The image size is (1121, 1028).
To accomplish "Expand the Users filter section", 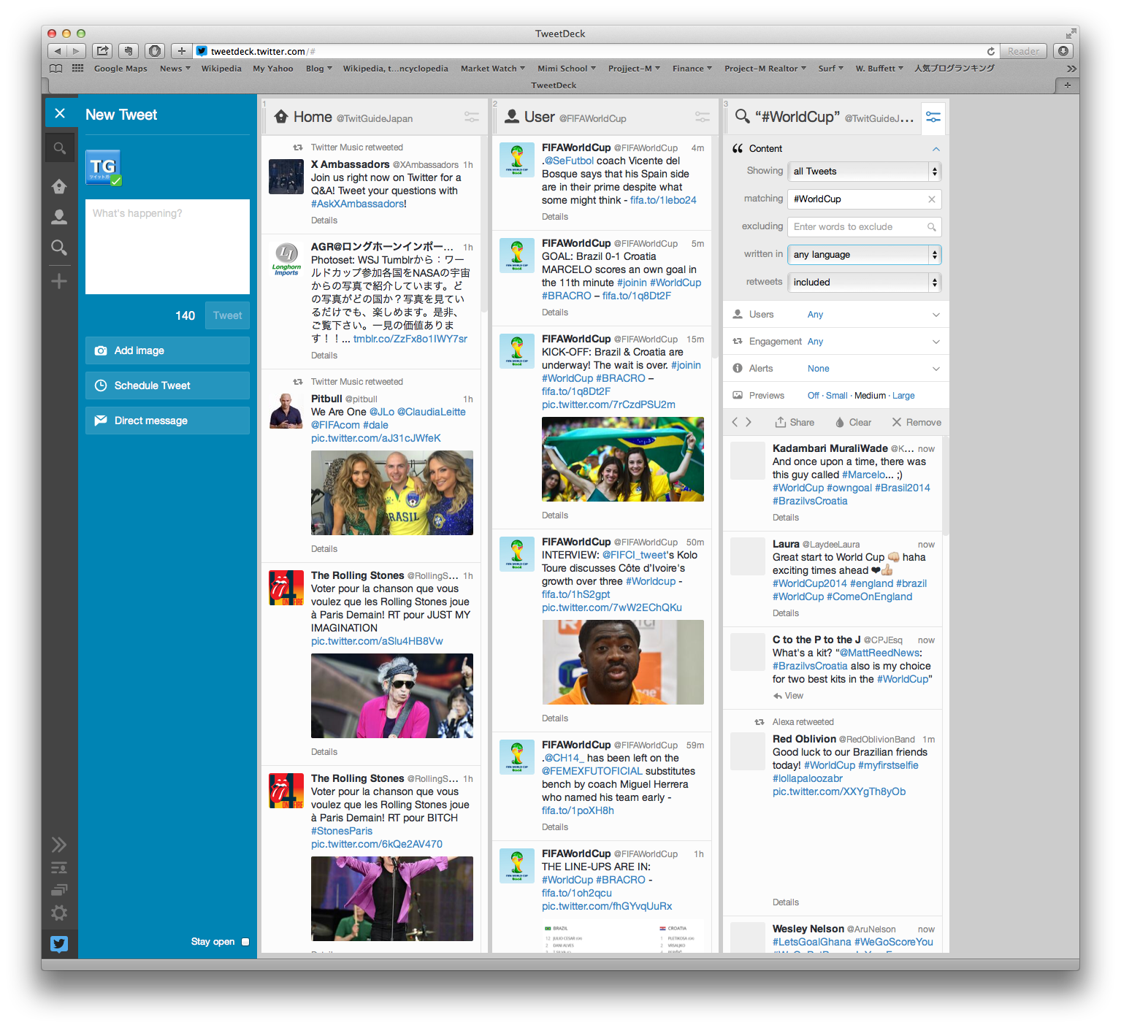I will click(836, 315).
